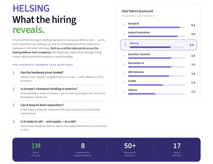
Task: Click the Shield AI score bar
Action: tap(156, 28)
